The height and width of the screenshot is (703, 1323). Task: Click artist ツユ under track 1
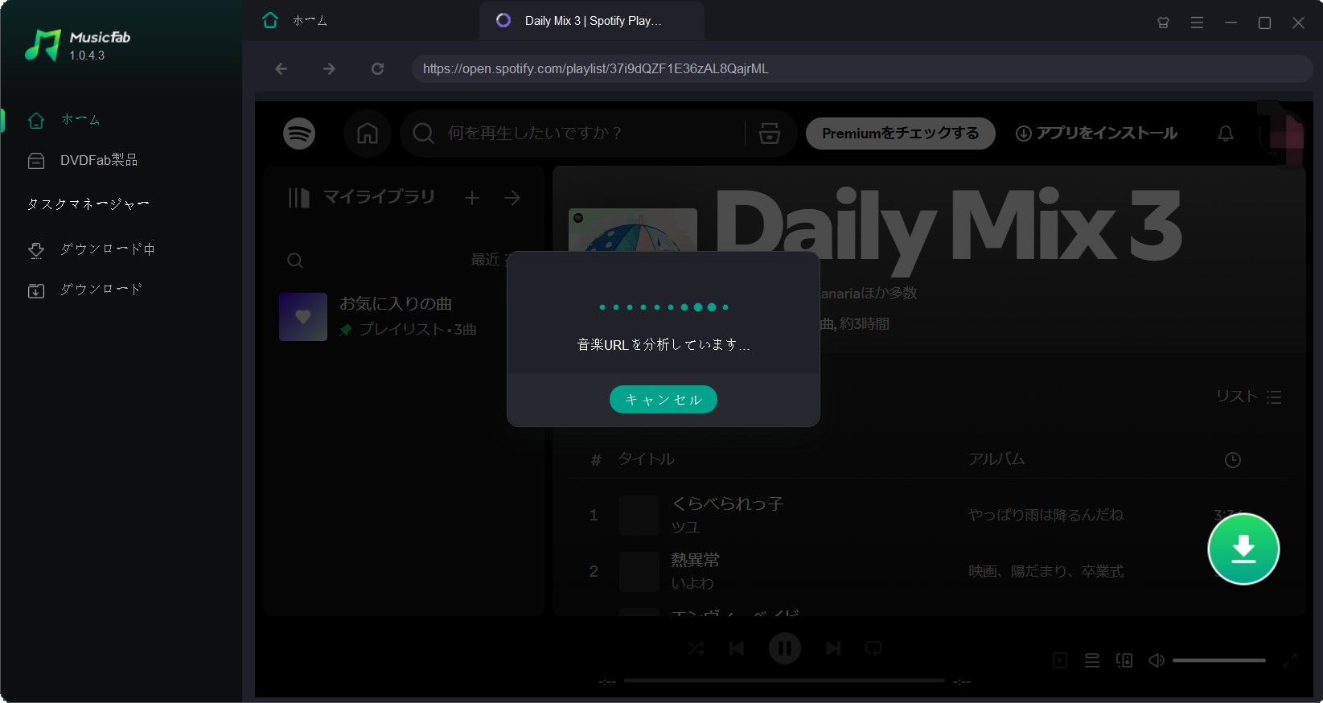click(685, 527)
